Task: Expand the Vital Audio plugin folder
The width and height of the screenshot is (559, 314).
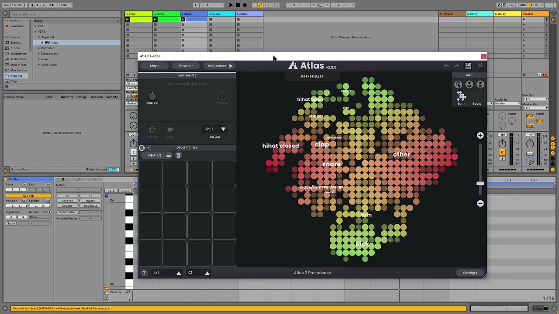Action: pos(39,65)
